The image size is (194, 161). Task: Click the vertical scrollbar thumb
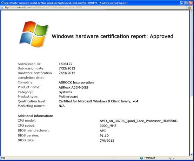[x=191, y=54]
